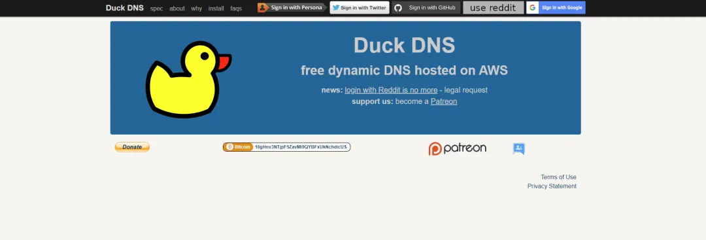This screenshot has height=240, width=706.
Task: Open Privacy Statement
Action: 552,186
